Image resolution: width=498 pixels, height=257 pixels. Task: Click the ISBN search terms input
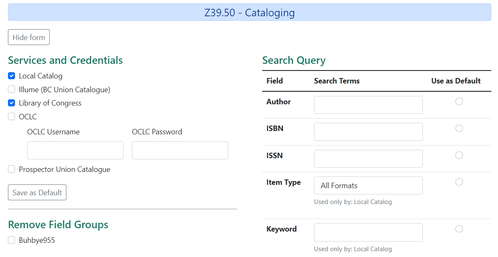[x=368, y=131]
